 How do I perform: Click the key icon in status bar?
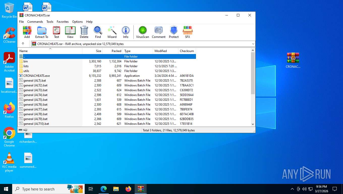pos(25,130)
